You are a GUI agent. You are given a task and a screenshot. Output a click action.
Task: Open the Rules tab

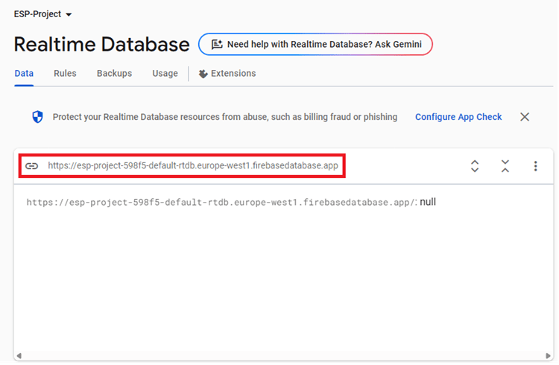pos(65,74)
